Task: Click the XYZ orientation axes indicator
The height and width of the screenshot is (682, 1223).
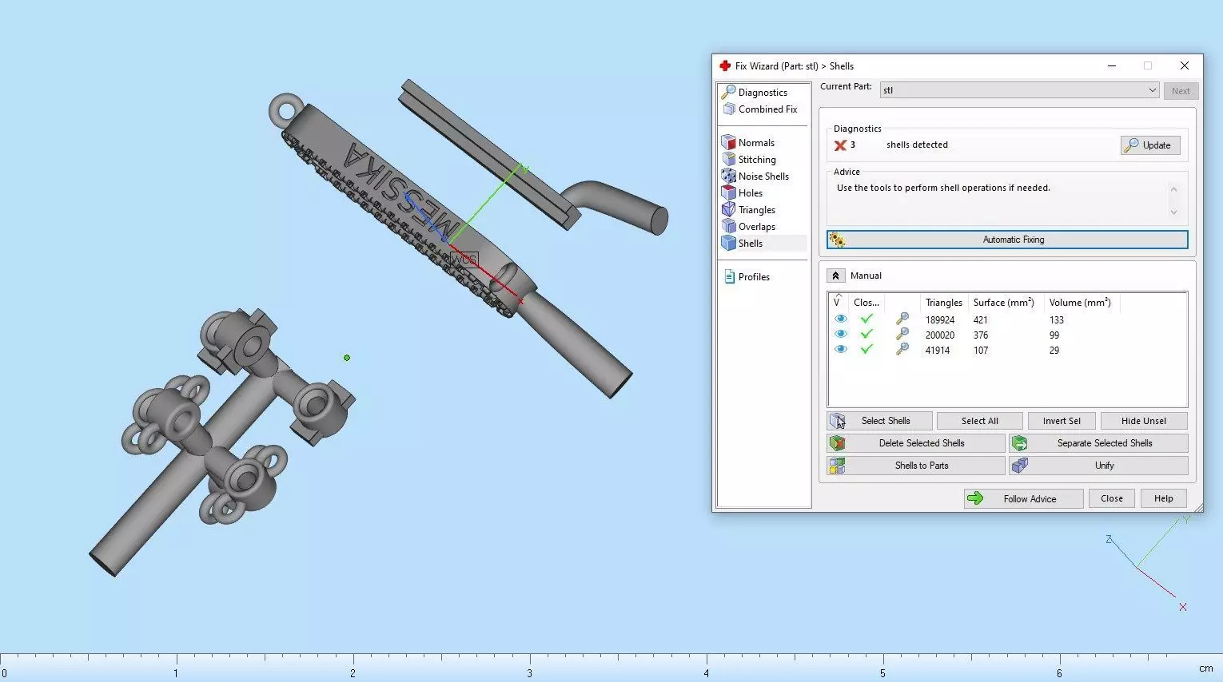Action: coord(1147,564)
